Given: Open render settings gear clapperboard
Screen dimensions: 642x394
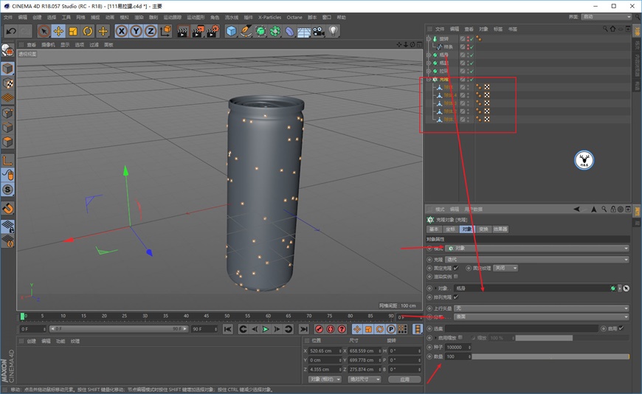Looking at the screenshot, I should (x=213, y=31).
